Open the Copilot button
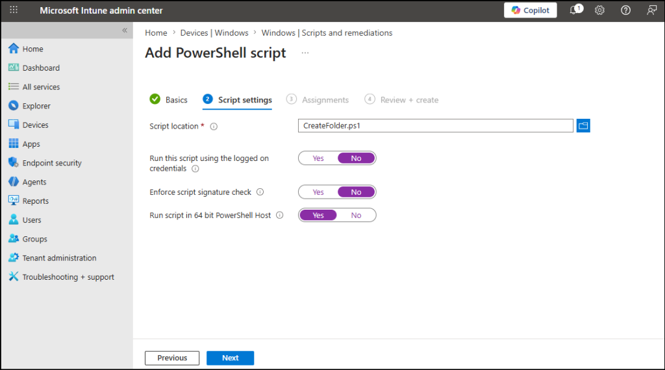Image resolution: width=665 pixels, height=370 pixels. click(x=530, y=10)
